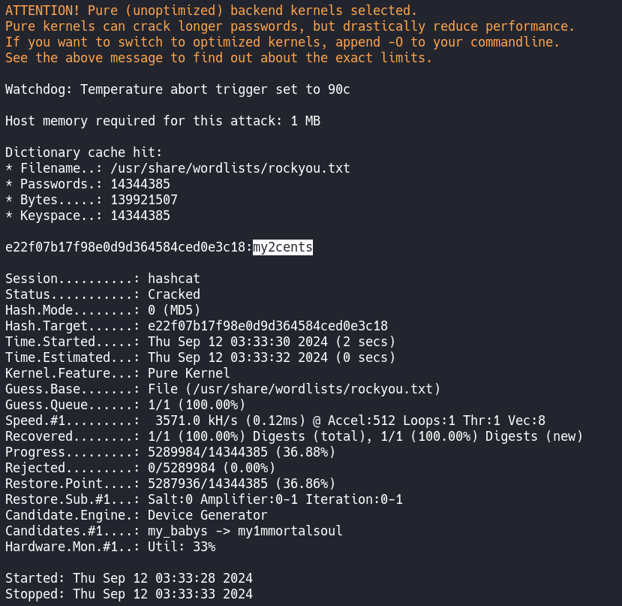Click the Host memory required line
This screenshot has width=622, height=606.
(x=162, y=121)
